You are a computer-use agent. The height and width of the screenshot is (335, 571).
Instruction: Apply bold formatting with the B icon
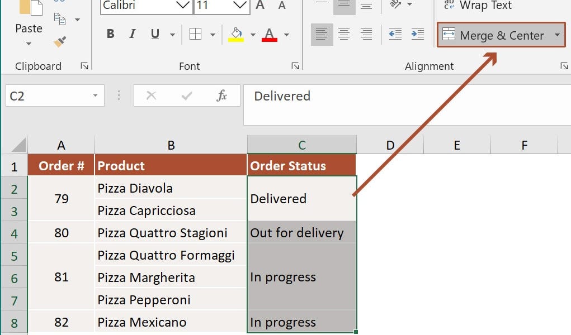click(110, 33)
